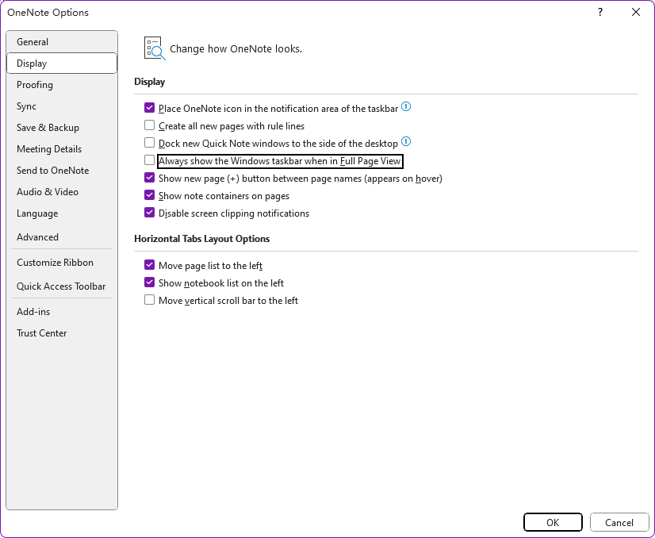Uncheck Place OneNote icon in notification area
The height and width of the screenshot is (538, 655).
pos(149,108)
